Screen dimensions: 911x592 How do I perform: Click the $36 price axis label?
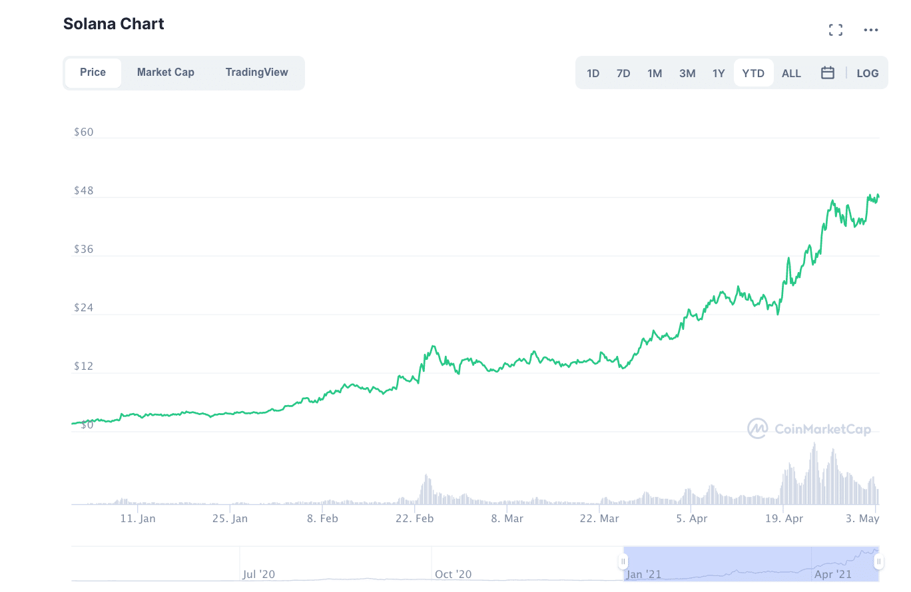tap(84, 249)
